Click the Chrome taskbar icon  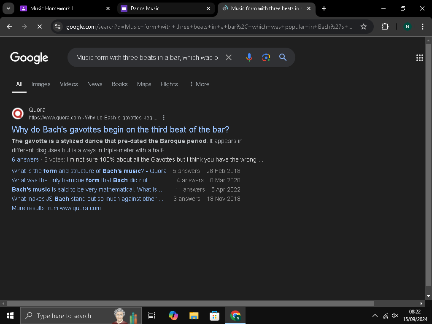pos(235,316)
